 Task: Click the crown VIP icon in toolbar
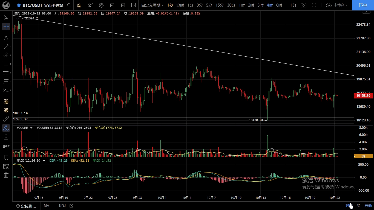[79, 5]
